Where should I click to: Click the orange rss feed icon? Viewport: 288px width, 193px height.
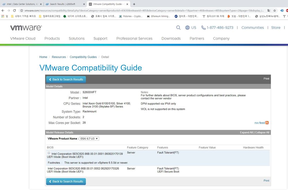coord(267,123)
